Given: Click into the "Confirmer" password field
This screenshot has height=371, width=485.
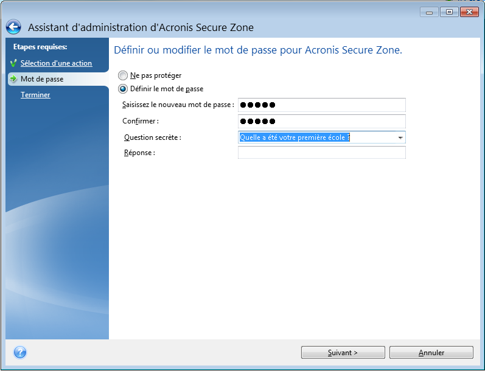Looking at the screenshot, I should point(321,122).
